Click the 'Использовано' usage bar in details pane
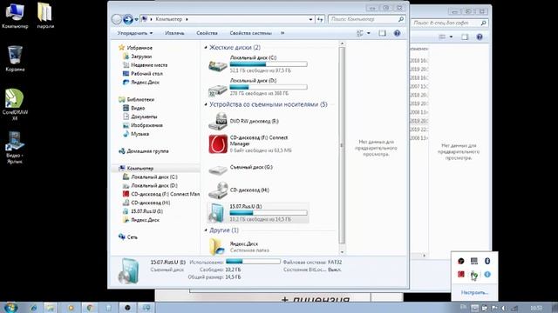 pyautogui.click(x=254, y=262)
